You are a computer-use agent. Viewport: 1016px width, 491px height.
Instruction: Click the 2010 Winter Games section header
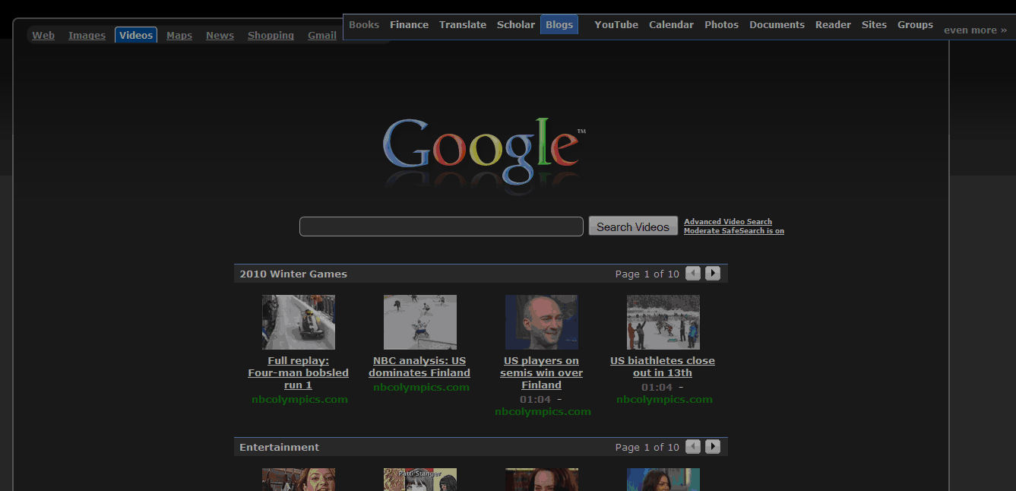click(293, 274)
